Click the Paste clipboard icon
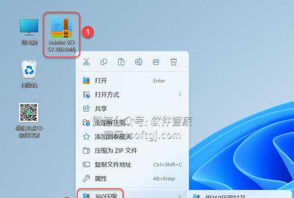The image size is (294, 198). [121, 61]
